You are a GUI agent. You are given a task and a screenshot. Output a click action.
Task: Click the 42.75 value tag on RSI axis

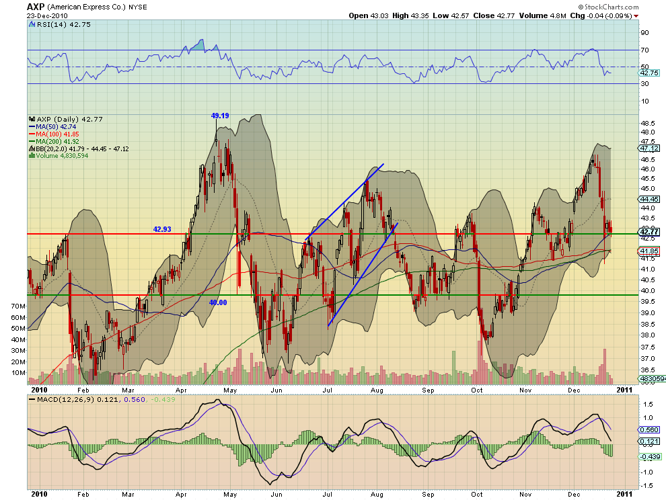649,73
